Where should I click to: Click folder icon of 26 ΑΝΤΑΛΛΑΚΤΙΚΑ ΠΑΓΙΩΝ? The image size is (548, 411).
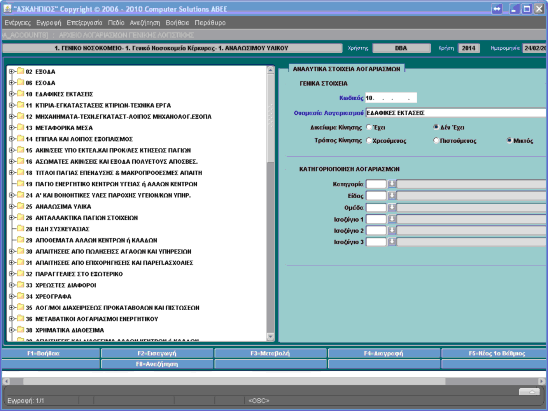21,217
